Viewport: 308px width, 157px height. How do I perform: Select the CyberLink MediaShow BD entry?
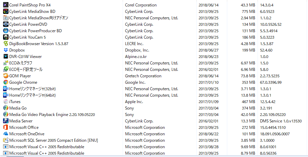click(x=32, y=12)
